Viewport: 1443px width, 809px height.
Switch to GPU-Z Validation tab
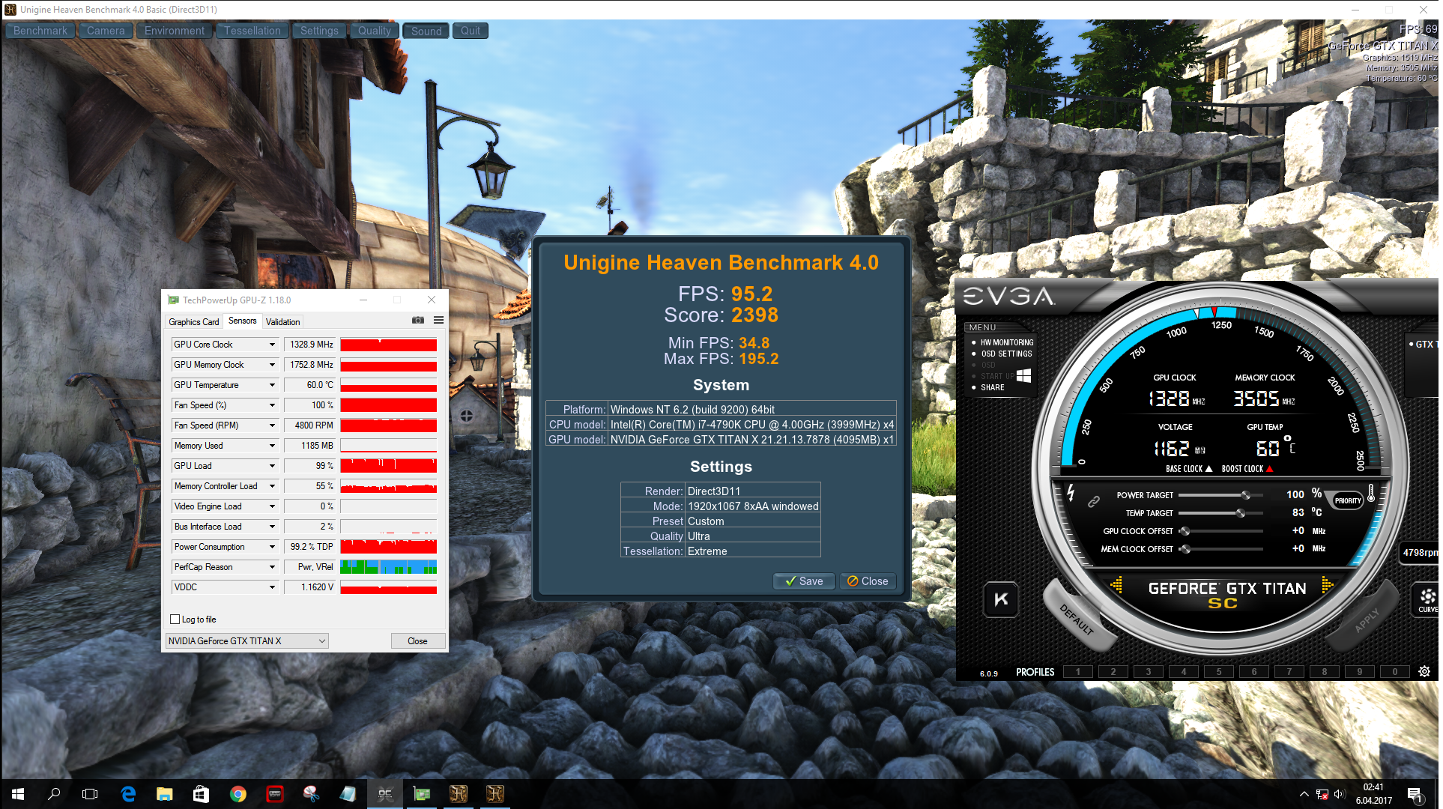283,322
